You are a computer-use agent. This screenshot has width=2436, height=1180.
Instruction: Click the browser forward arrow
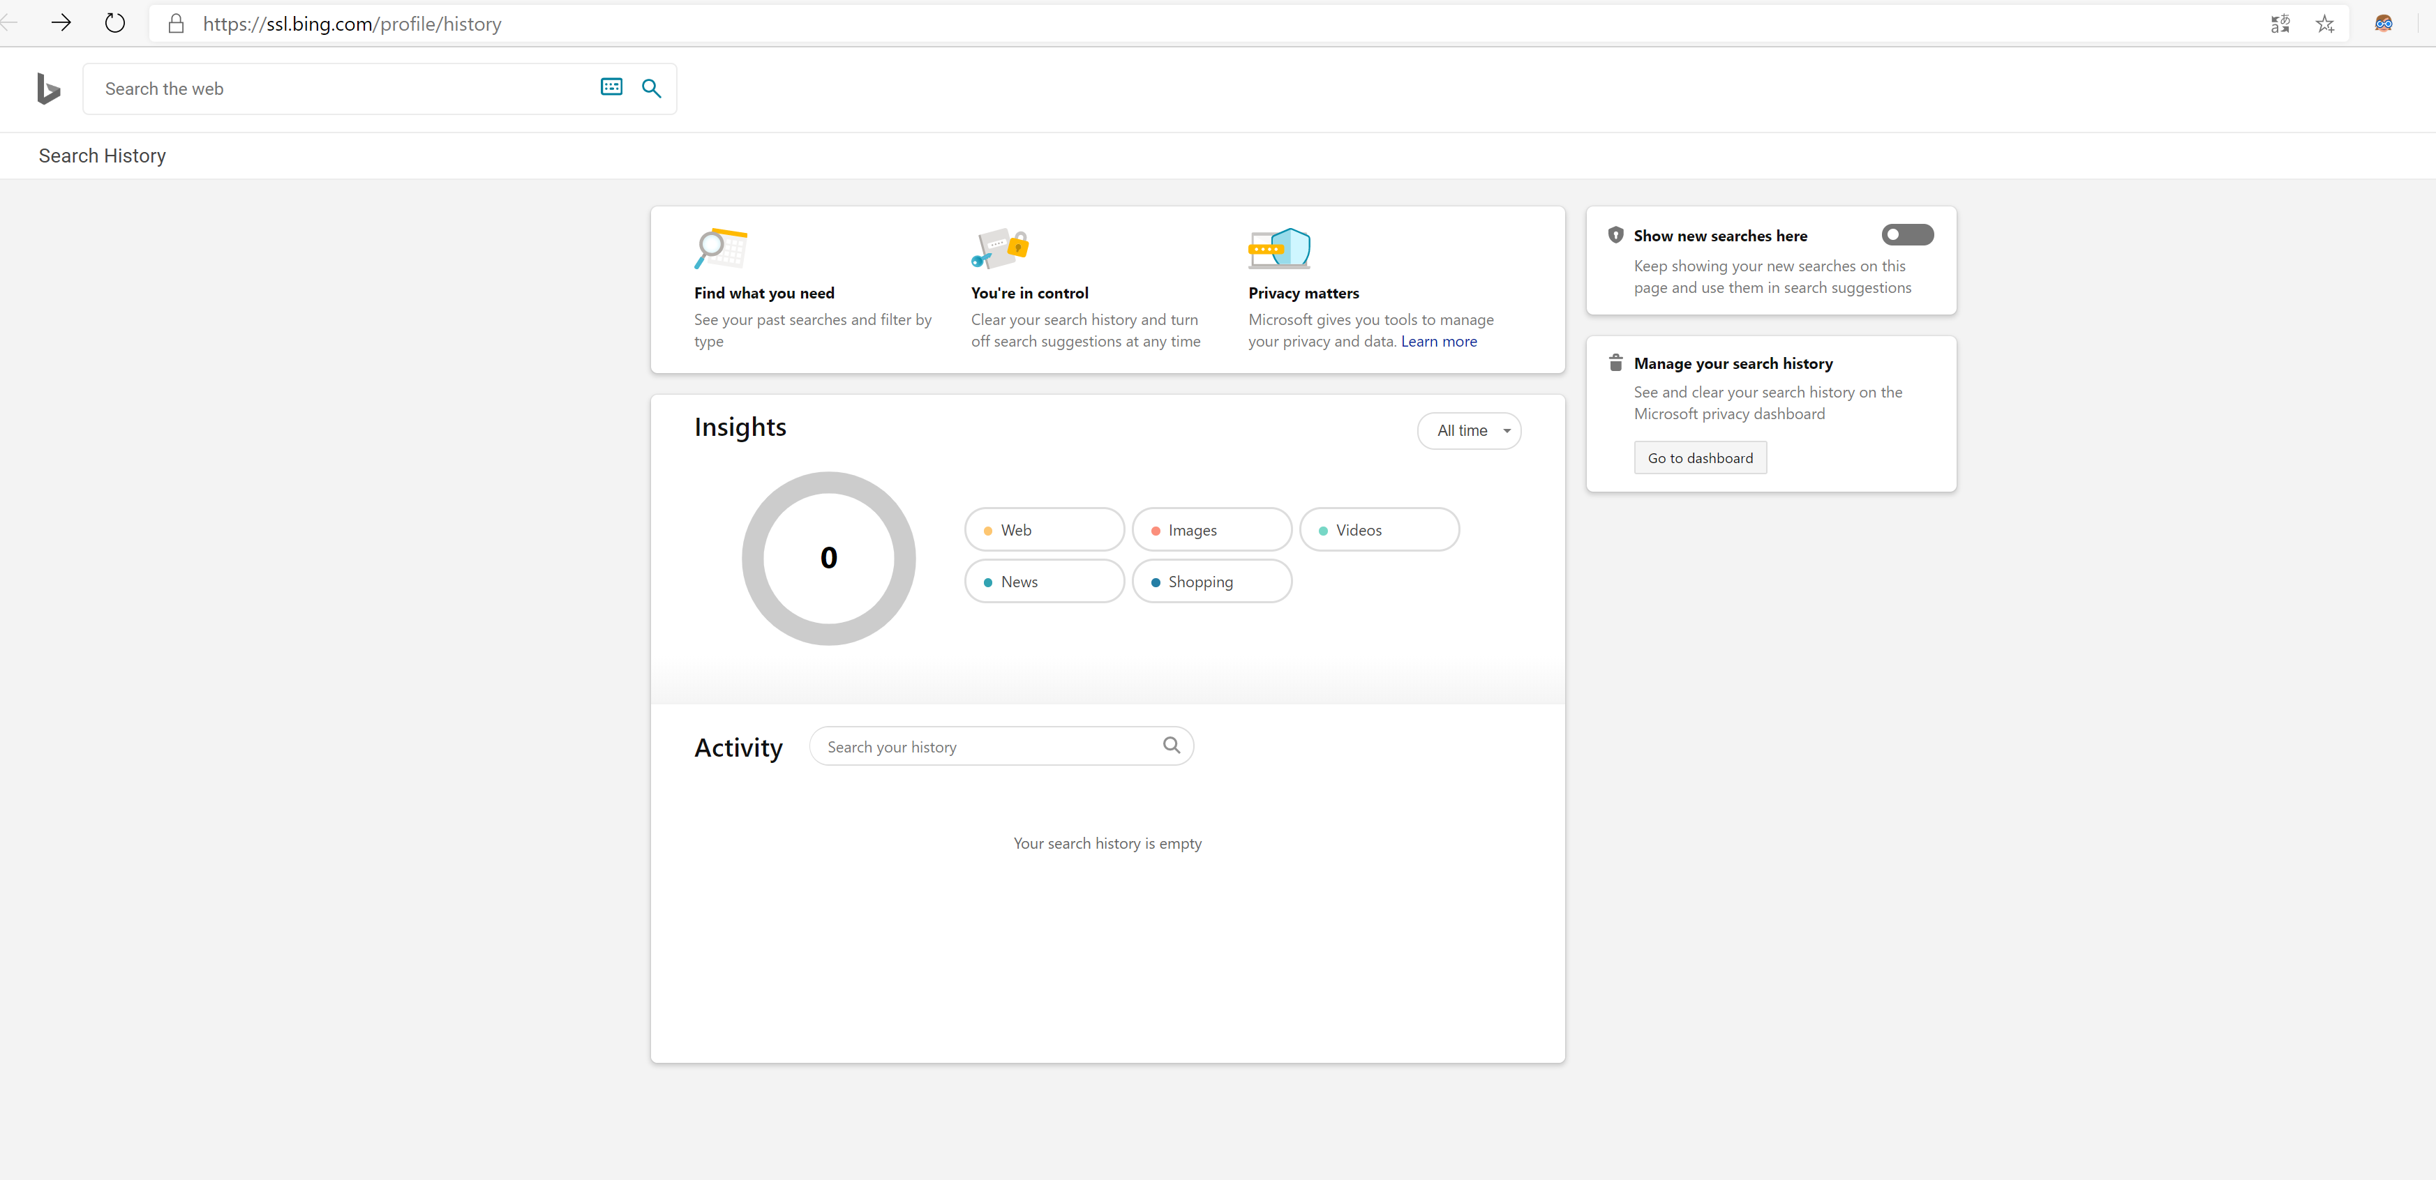pyautogui.click(x=61, y=23)
